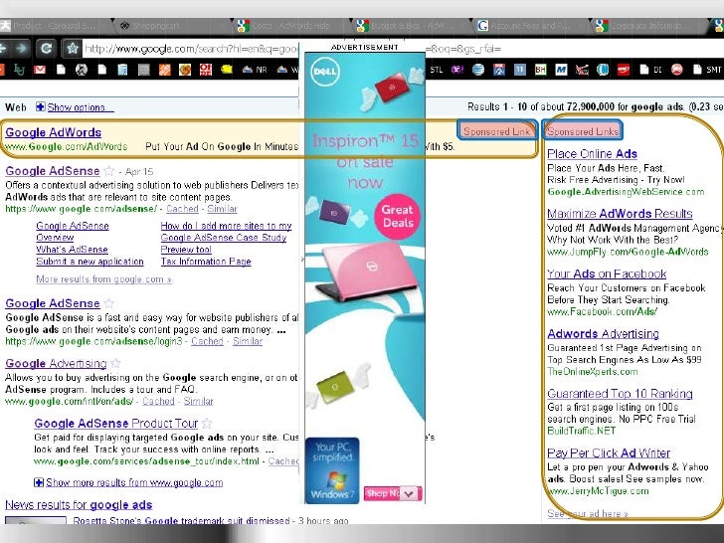Click the browser address bar URL

(189, 48)
